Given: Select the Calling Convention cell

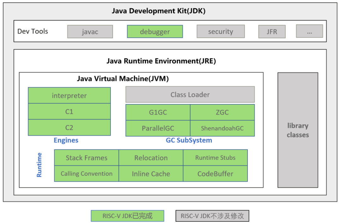Looking at the screenshot, I should [x=87, y=174].
